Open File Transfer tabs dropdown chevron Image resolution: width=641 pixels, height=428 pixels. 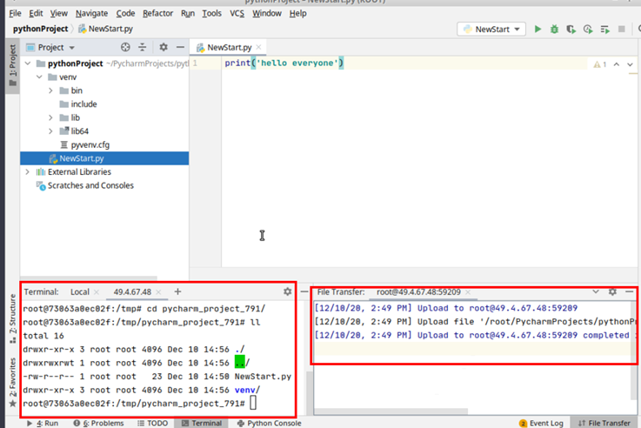[x=596, y=291]
